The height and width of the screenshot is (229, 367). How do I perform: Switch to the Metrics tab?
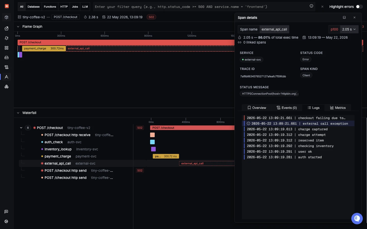click(338, 108)
